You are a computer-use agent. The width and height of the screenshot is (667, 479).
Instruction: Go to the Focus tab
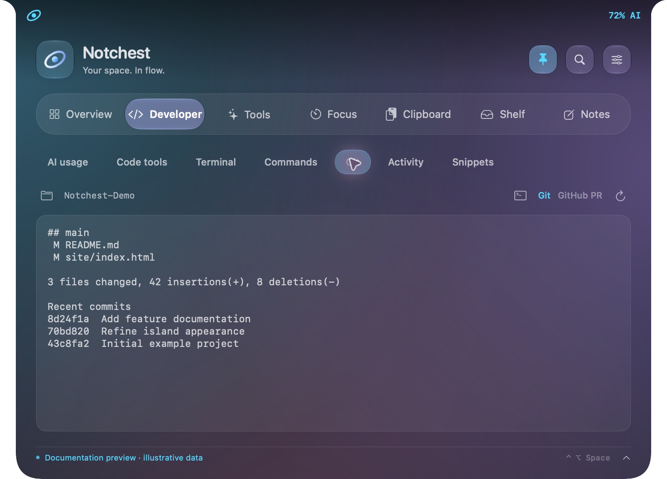coord(333,114)
